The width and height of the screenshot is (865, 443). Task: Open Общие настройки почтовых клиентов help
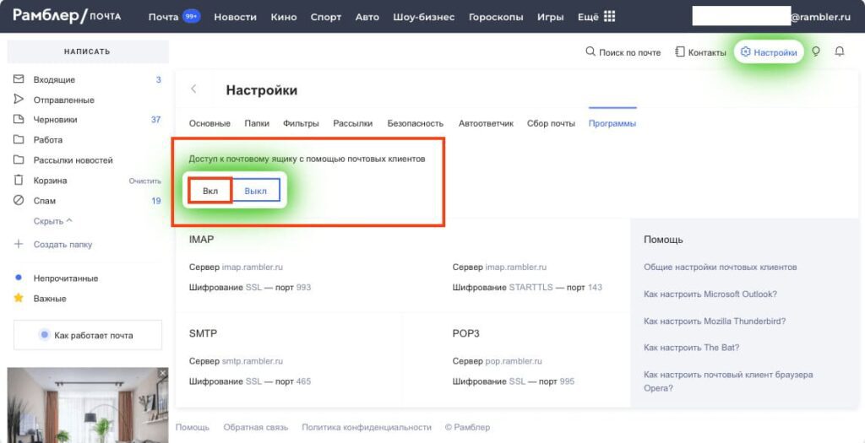[720, 267]
